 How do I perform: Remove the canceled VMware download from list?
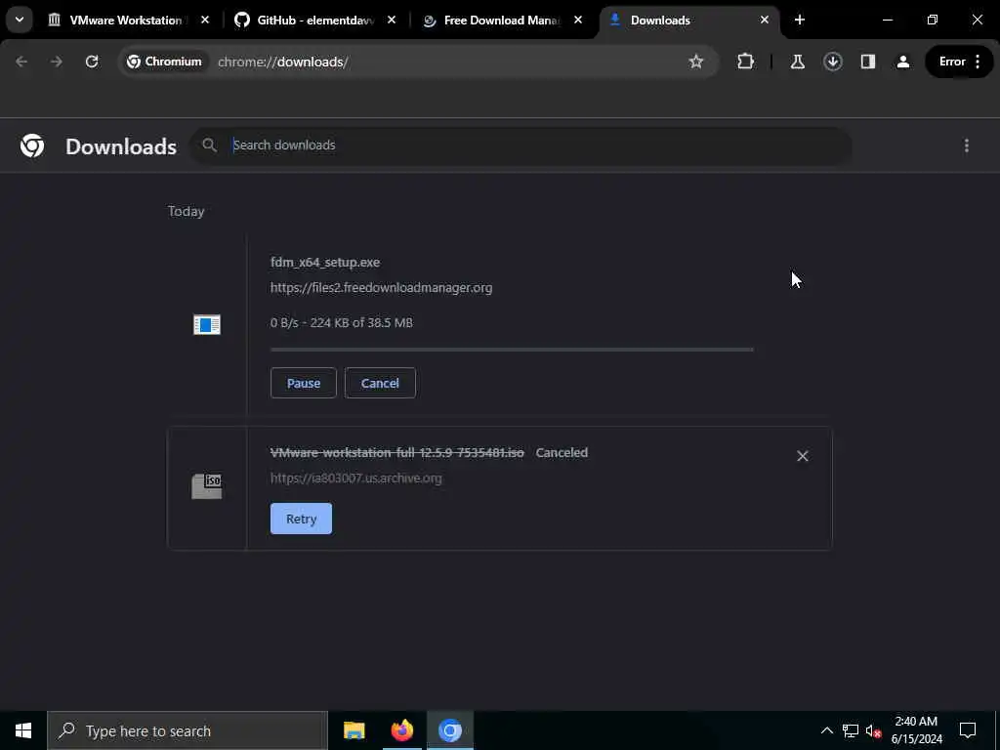pyautogui.click(x=803, y=456)
